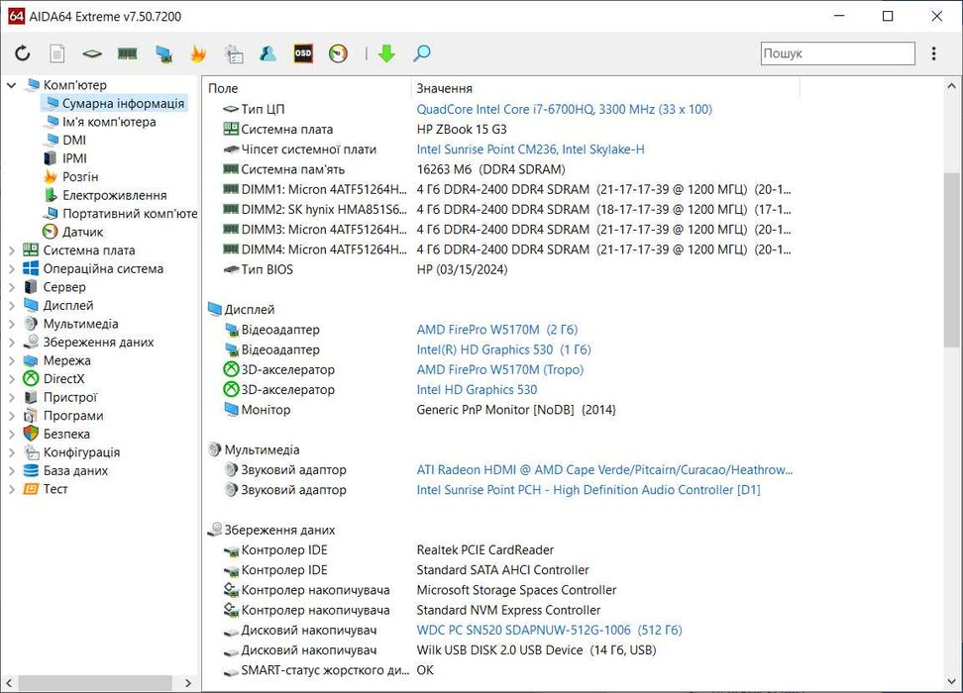Open the monitor diagnostics toolbar icon

163,54
